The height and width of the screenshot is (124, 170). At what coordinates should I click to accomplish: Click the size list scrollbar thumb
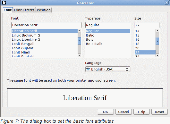157,41
